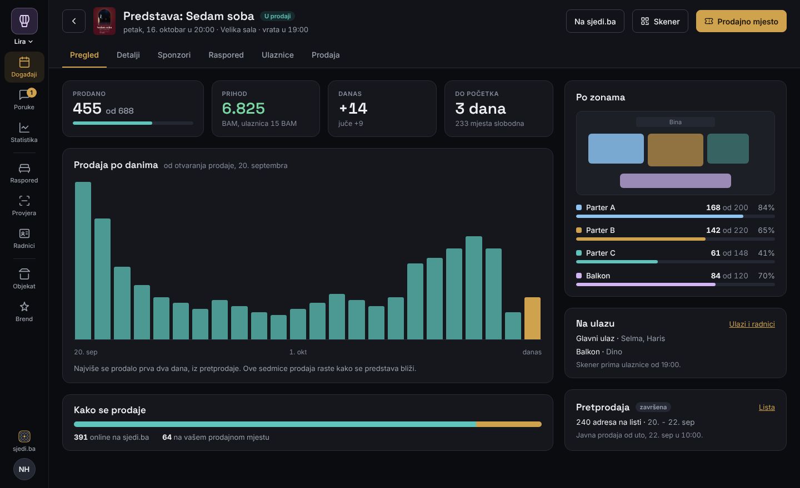The height and width of the screenshot is (488, 800).
Task: Follow the Ulazi i radnici link
Action: click(x=752, y=324)
